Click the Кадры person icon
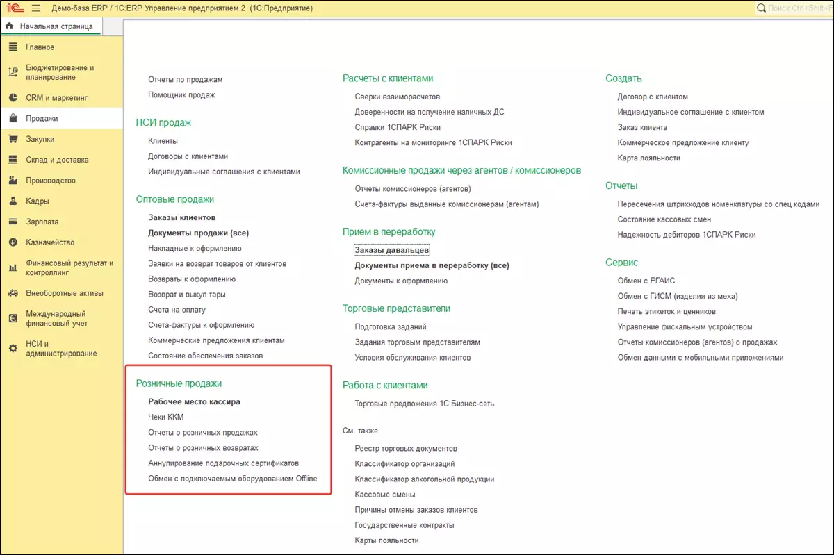This screenshot has height=555, width=834. [x=13, y=201]
